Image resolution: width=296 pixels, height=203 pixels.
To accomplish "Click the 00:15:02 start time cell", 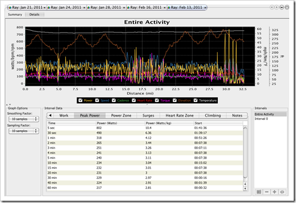I will click(200, 163).
